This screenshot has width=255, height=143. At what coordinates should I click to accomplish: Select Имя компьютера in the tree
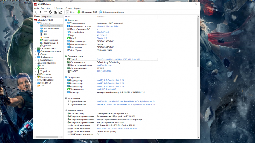click(x=51, y=28)
